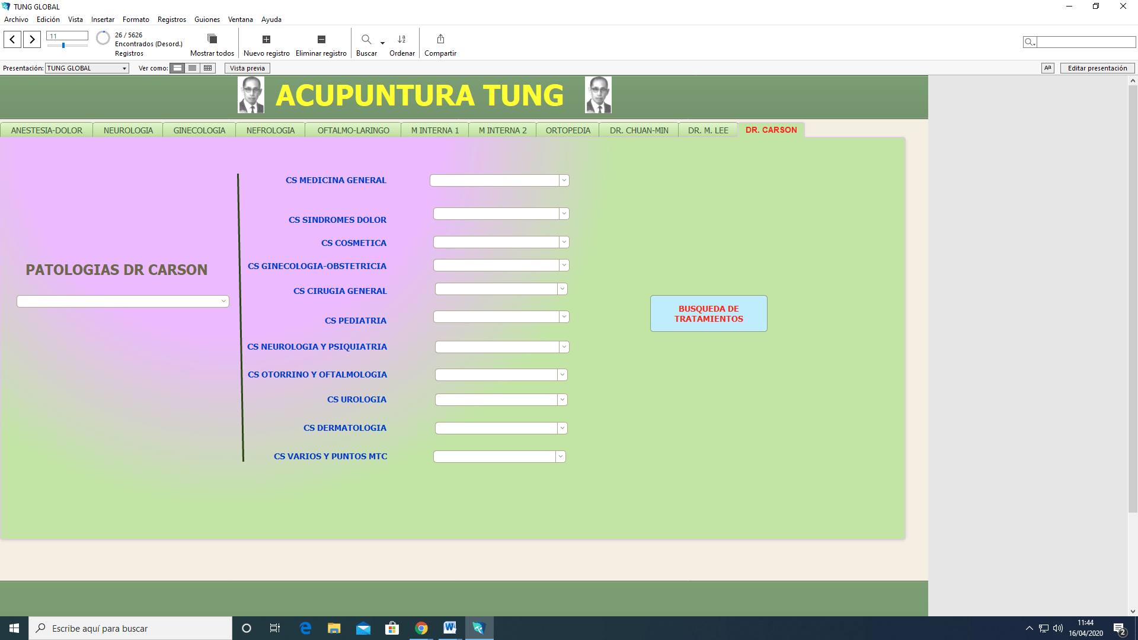
Task: Open Chrome from the taskbar
Action: coord(421,628)
